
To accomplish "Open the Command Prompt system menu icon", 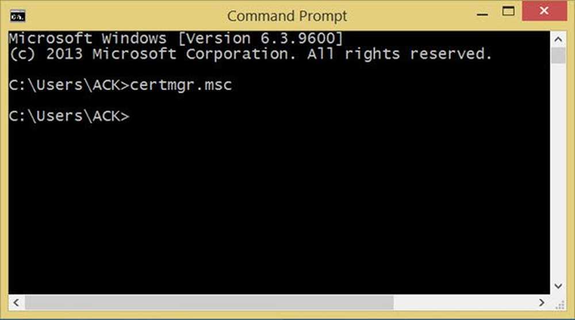I will click(17, 16).
